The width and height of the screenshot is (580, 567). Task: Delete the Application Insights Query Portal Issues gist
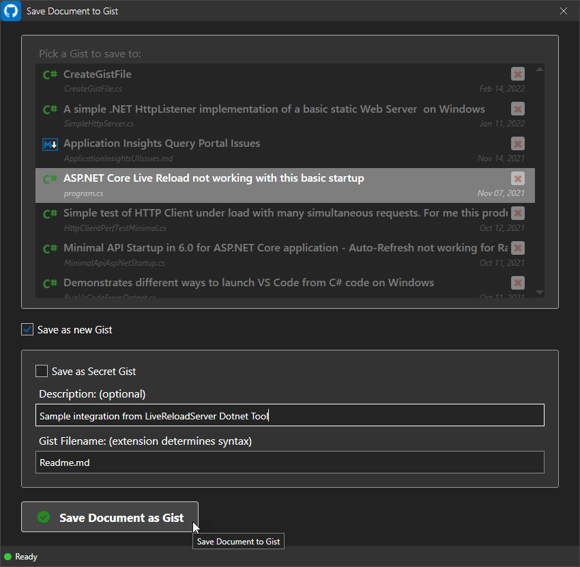tap(517, 143)
